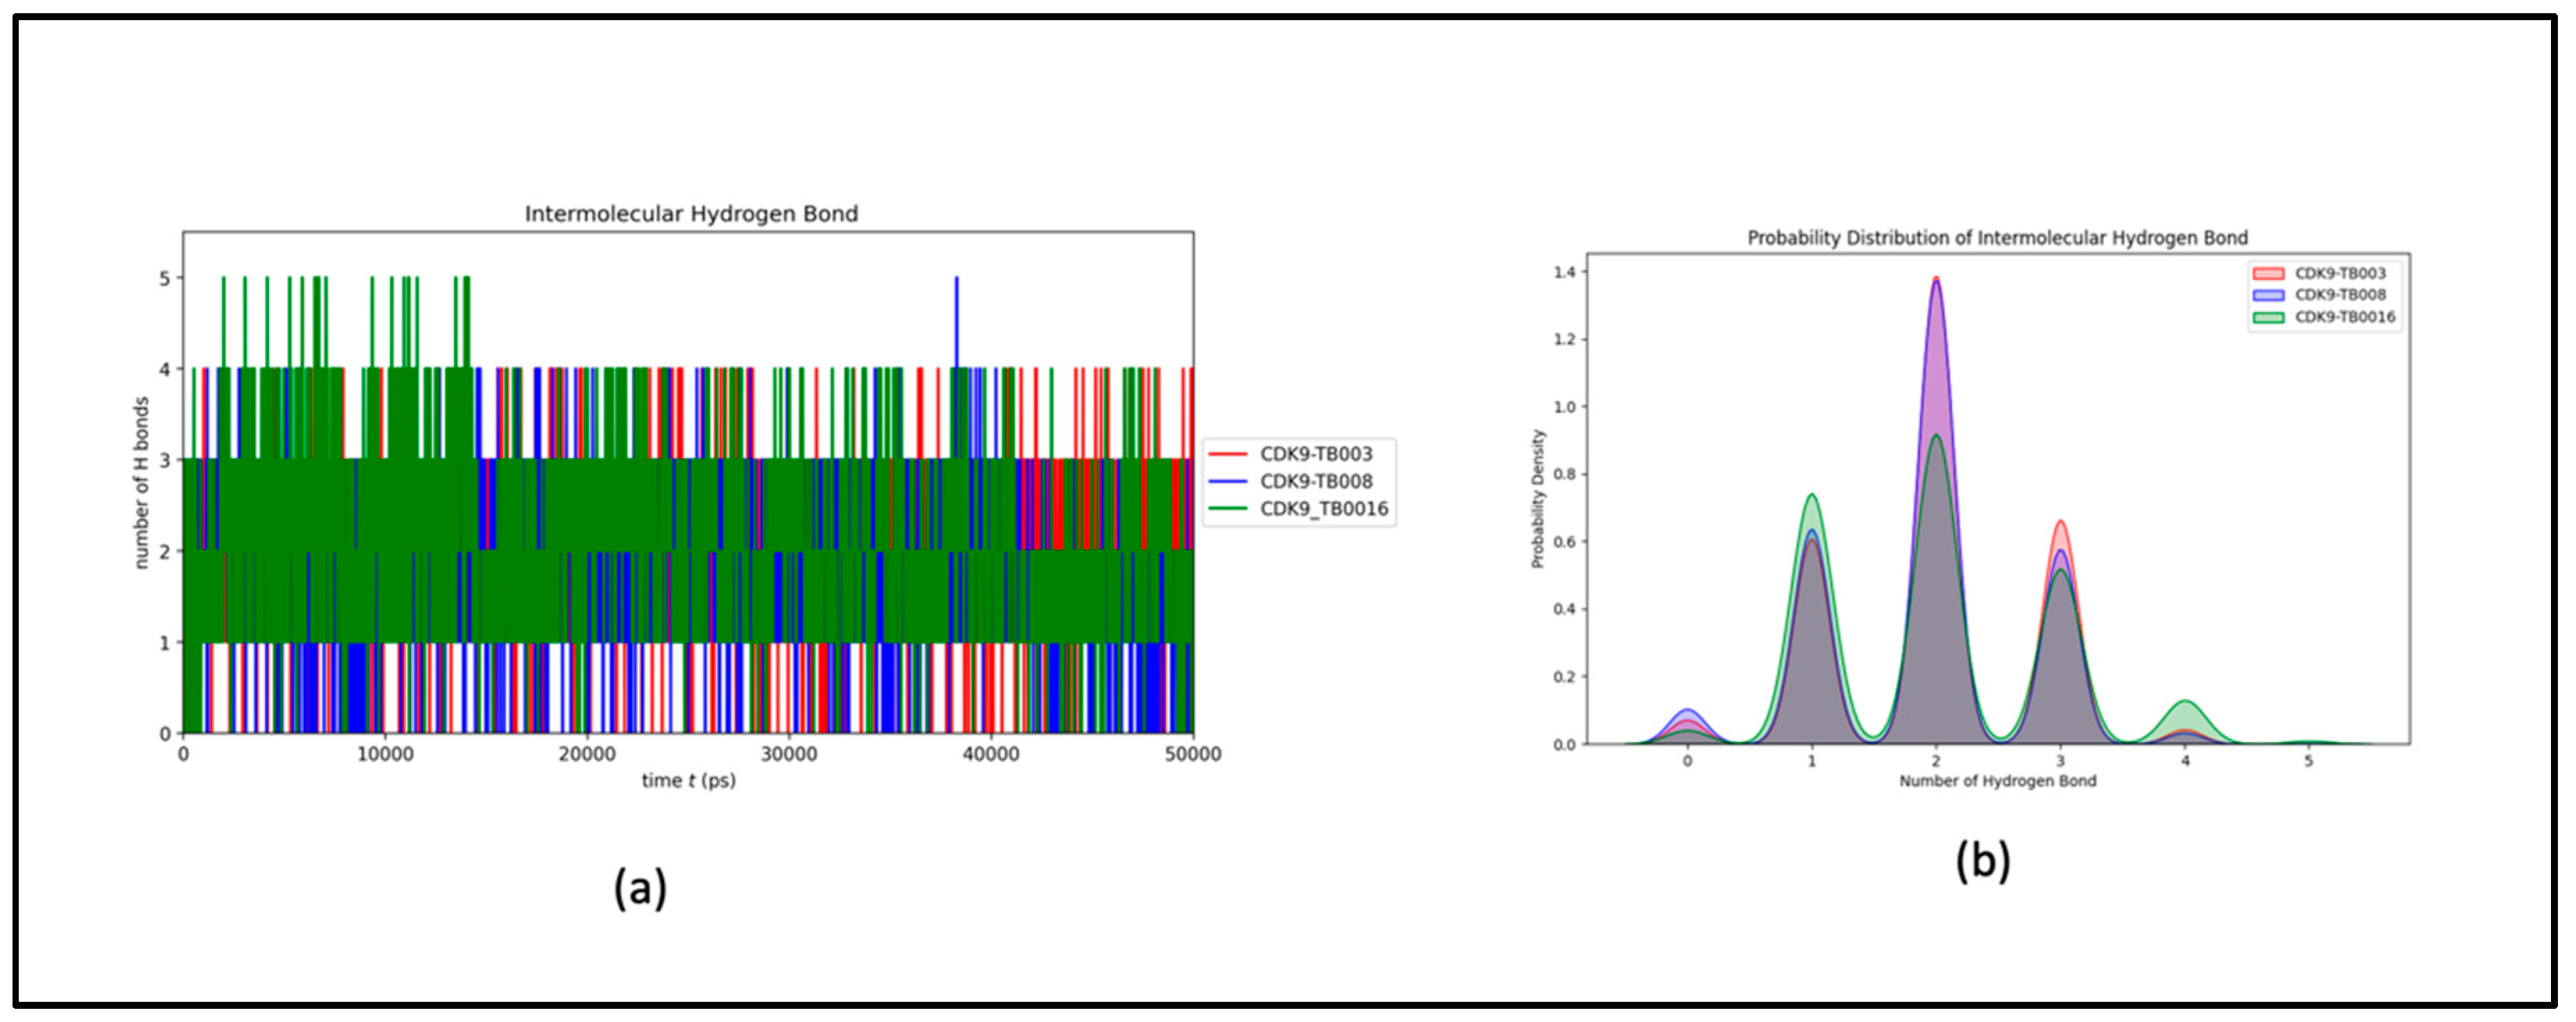Click the green CDK9_TB0016 legend line in left chart

pos(1227,509)
